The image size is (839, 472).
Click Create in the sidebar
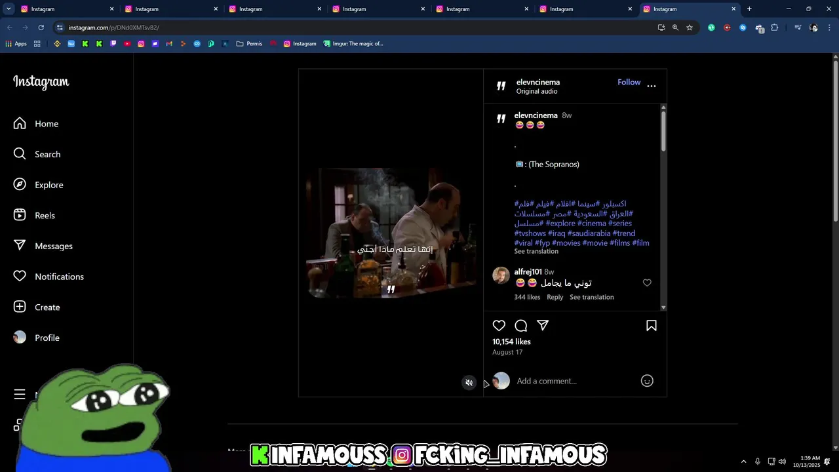[37, 307]
